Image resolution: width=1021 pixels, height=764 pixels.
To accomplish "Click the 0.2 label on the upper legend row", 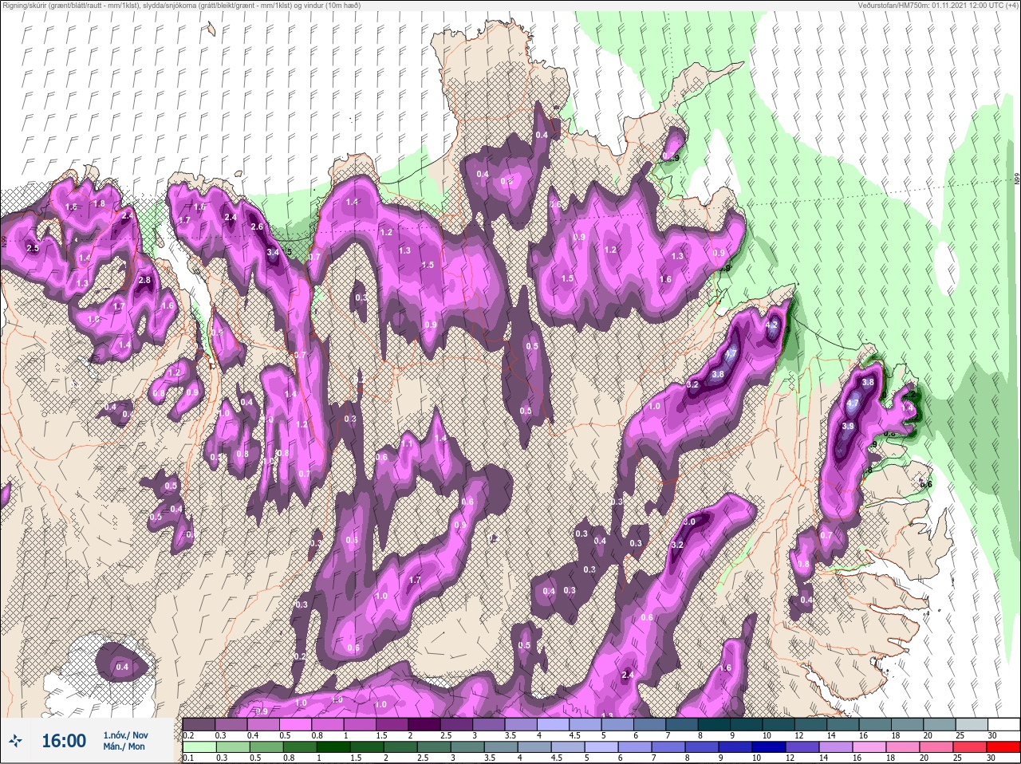I will tap(189, 735).
